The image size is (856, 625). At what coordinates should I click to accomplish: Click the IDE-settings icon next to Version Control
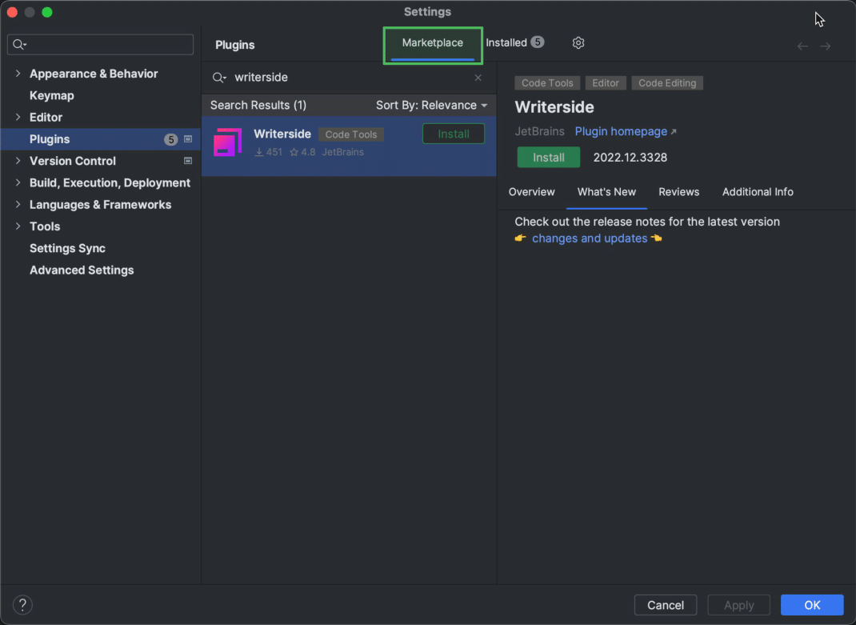(187, 161)
